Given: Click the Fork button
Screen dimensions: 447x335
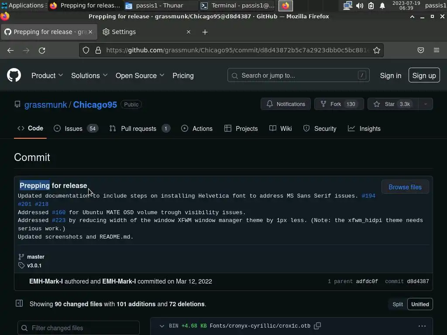Looking at the screenshot, I should (x=339, y=104).
